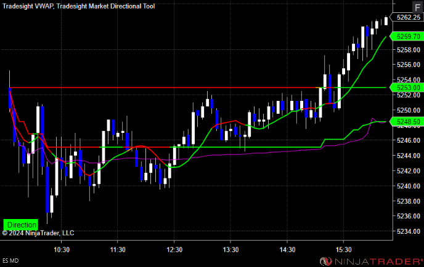Click the 15:30 time axis label

[344, 250]
